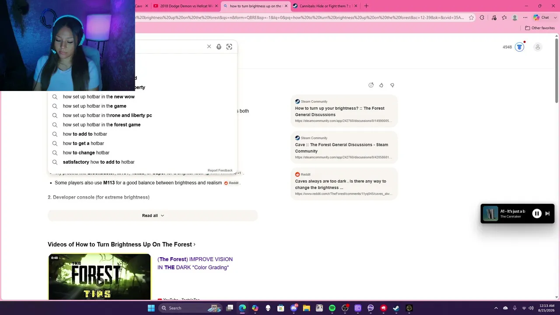Select suggestion 'how to get a hotbar'

tap(143, 143)
